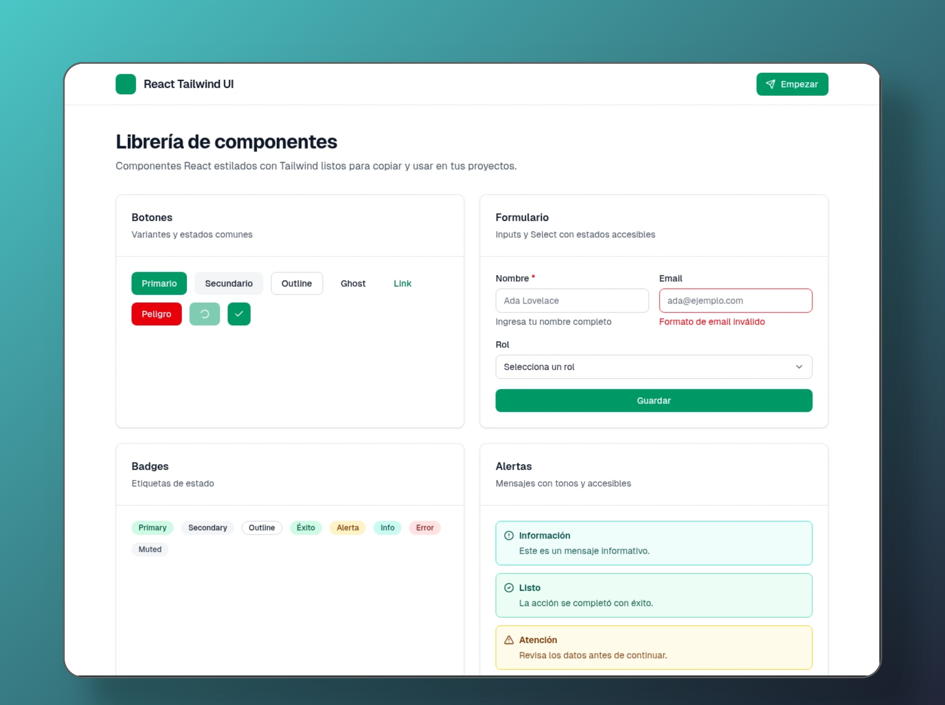Click the React Tailwind UI title
The image size is (945, 705).
(x=189, y=84)
